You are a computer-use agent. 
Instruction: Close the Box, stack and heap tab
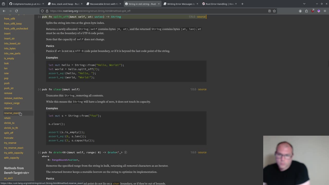click(82, 4)
